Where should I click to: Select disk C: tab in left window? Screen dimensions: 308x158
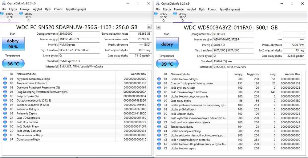tap(10, 17)
